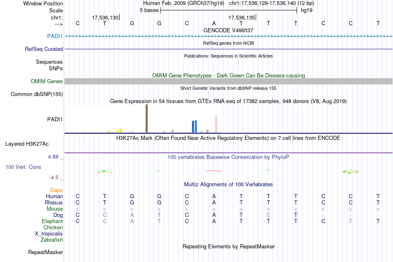Click the 4.88 upper conservation scale value

pyautogui.click(x=53, y=157)
